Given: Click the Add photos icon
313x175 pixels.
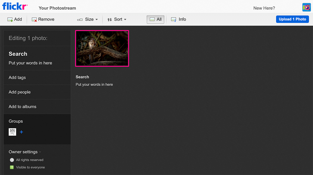Looking at the screenshot, I should point(10,19).
